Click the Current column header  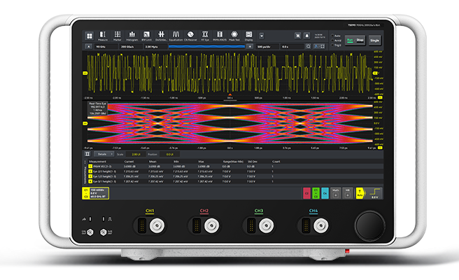click(x=129, y=162)
